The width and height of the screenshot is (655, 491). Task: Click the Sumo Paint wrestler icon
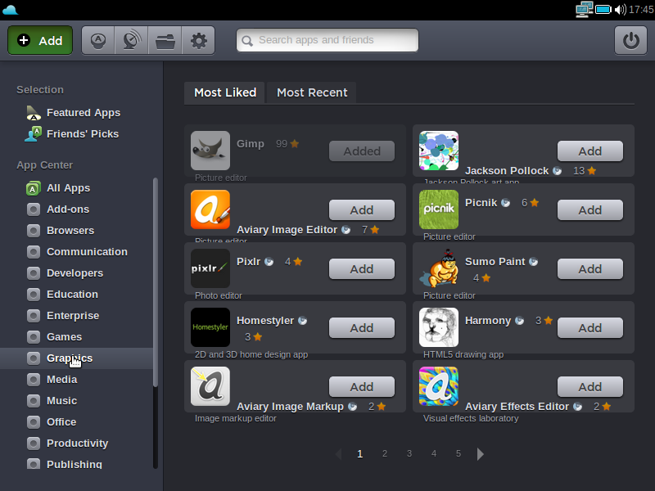tap(439, 268)
